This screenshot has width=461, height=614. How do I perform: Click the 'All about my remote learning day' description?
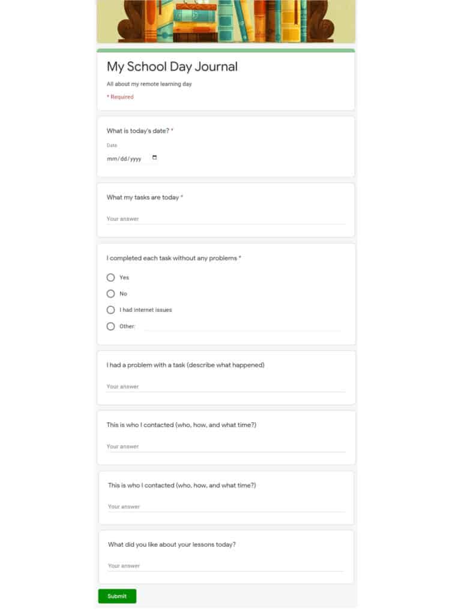pyautogui.click(x=149, y=84)
